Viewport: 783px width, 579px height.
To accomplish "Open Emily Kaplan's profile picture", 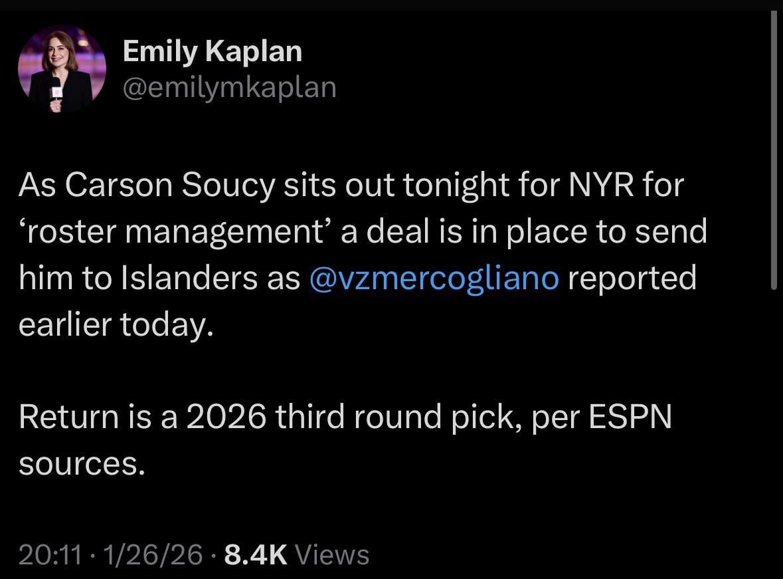I will (x=61, y=68).
